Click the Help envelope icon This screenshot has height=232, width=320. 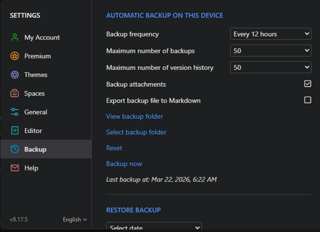(15, 168)
